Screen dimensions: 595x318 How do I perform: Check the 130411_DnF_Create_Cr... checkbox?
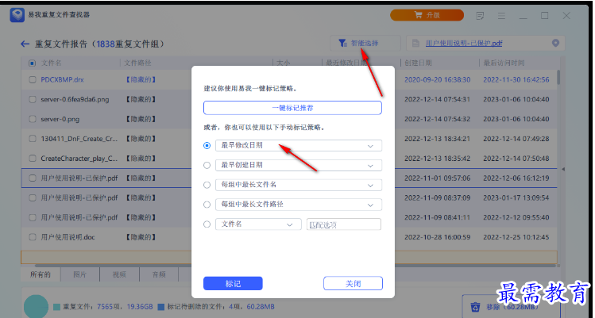[x=33, y=139]
